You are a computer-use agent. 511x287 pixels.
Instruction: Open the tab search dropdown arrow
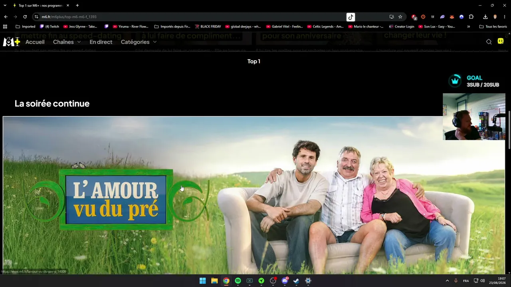point(5,6)
